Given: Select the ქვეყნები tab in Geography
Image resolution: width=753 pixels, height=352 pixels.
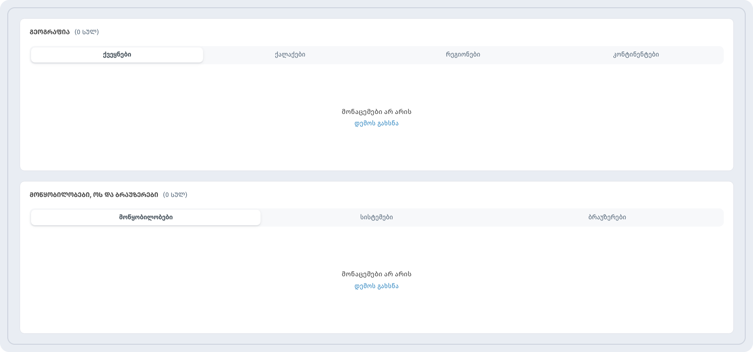Looking at the screenshot, I should point(117,55).
